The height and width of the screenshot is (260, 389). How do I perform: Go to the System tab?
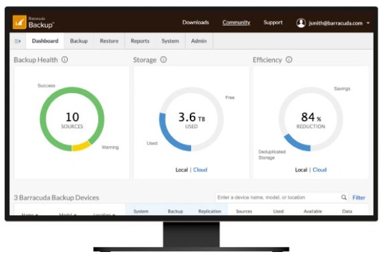pyautogui.click(x=170, y=41)
